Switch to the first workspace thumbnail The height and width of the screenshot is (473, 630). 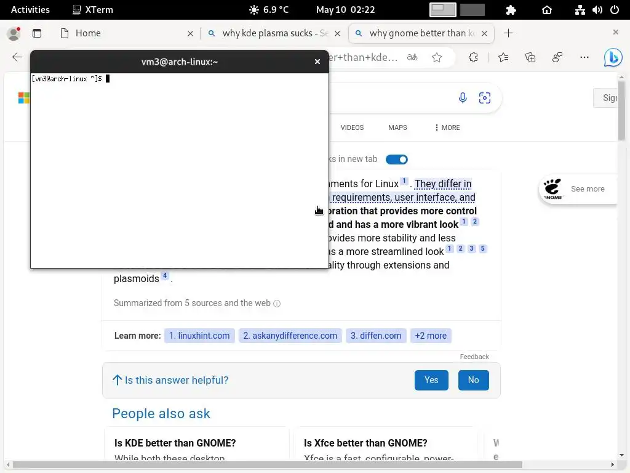(x=443, y=10)
